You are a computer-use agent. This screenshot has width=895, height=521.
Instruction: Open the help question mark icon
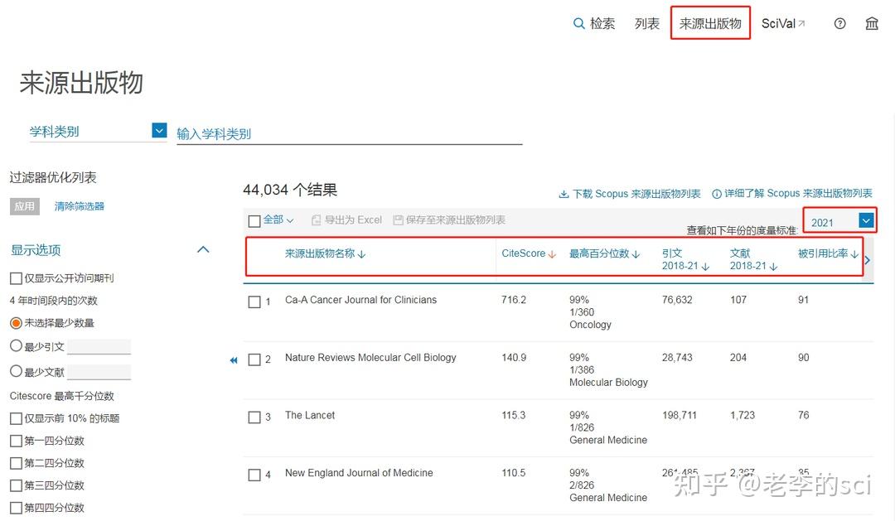839,23
